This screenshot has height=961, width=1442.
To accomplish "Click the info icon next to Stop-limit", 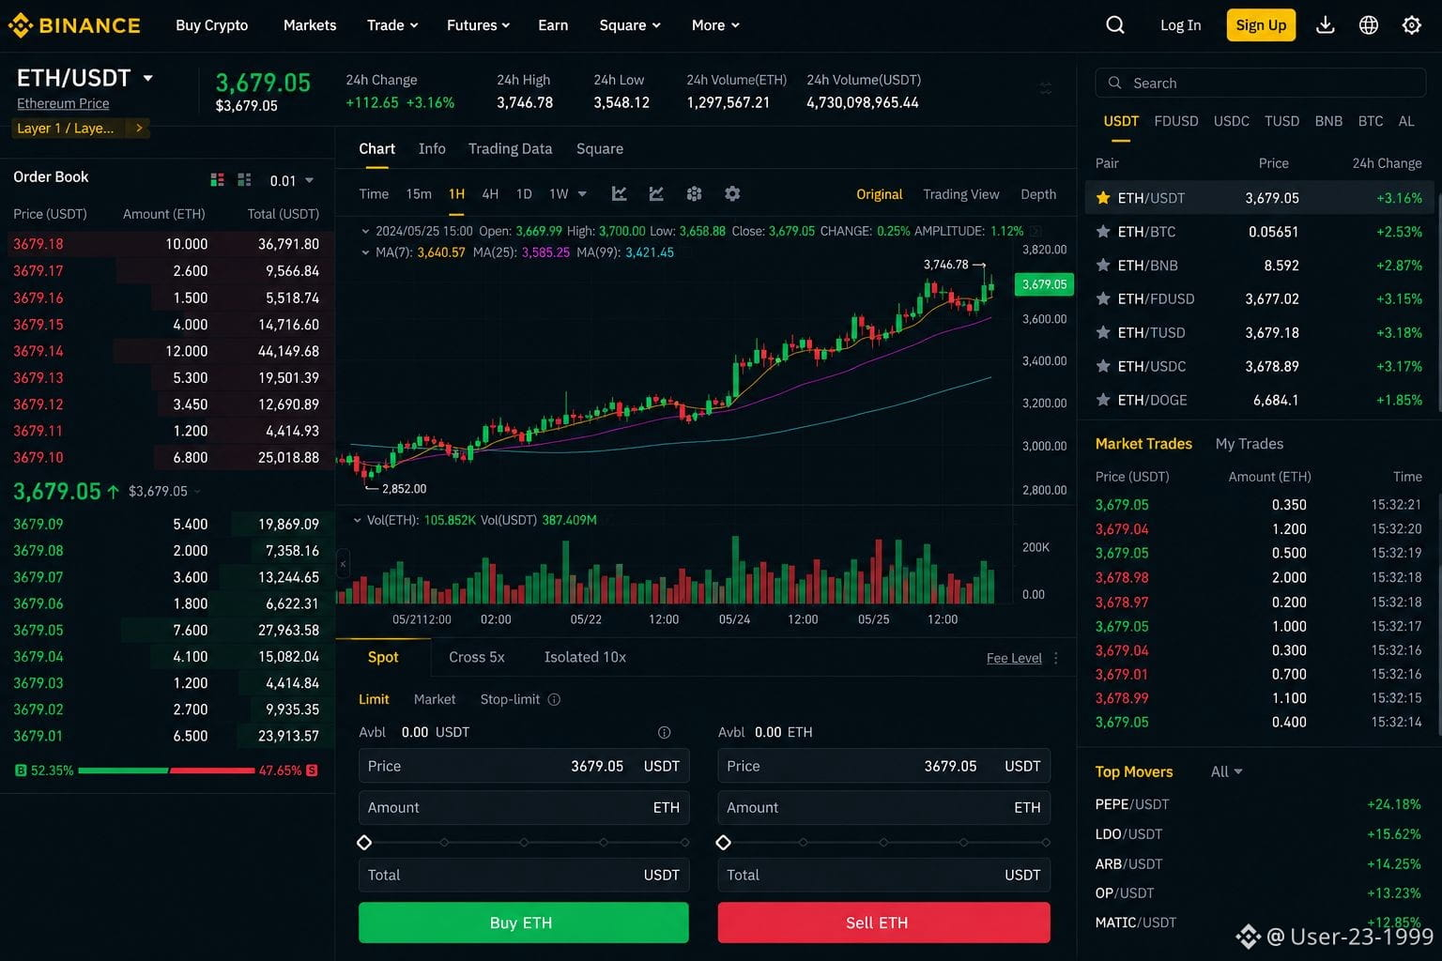I will 554,699.
